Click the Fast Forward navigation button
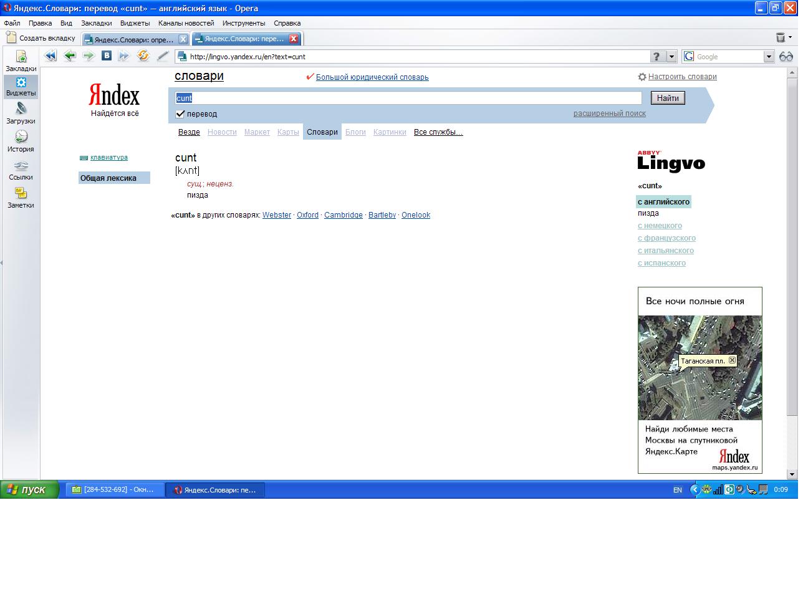This screenshot has height=606, width=808. [x=124, y=56]
